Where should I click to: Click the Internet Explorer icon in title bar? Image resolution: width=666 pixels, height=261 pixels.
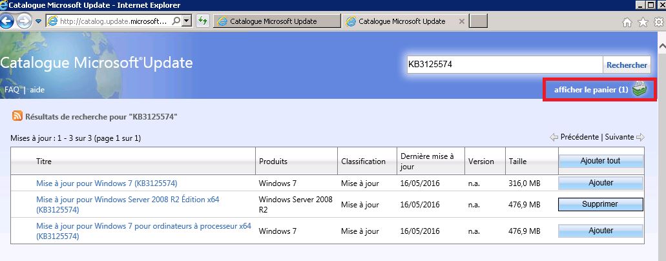[x=4, y=5]
